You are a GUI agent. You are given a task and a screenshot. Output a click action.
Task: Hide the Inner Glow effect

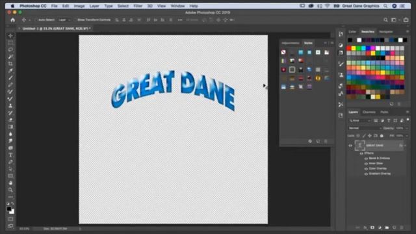[366, 163]
